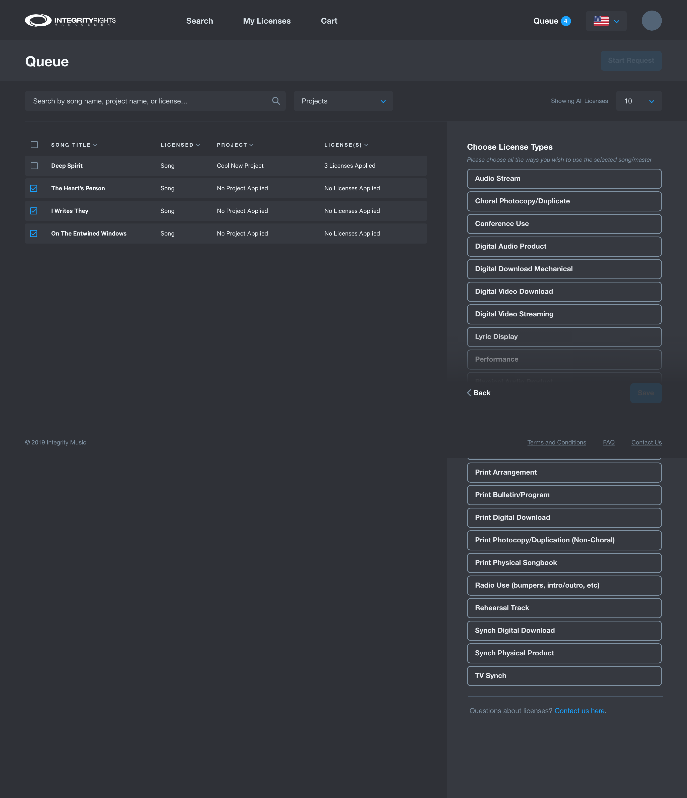687x798 pixels.
Task: Select Lyric Display license type
Action: pos(564,337)
